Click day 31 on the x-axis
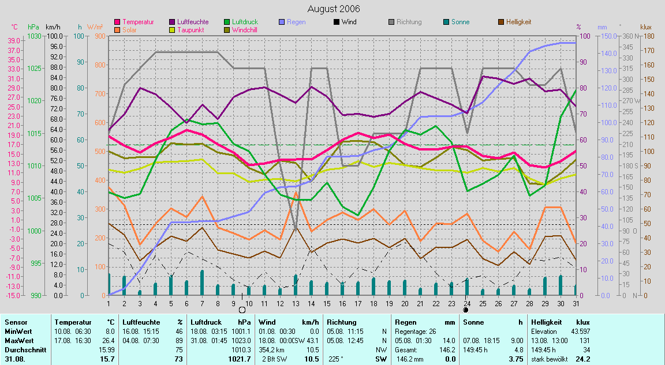Screen dimensions: 665x365 point(575,303)
